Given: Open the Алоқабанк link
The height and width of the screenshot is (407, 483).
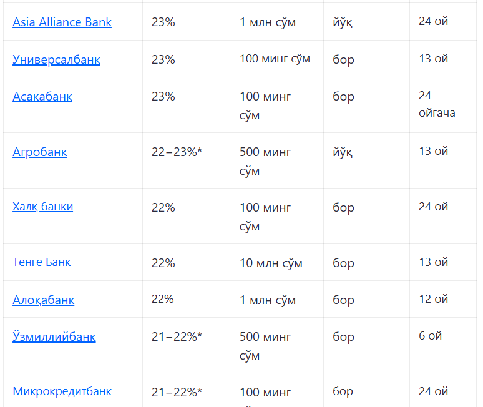Looking at the screenshot, I should pyautogui.click(x=44, y=300).
